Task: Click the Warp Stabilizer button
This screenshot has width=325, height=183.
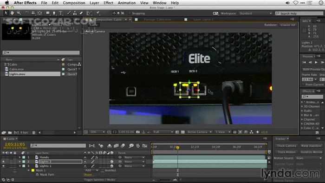Action: 311,146
